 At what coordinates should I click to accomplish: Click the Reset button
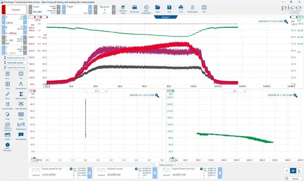pos(293,179)
